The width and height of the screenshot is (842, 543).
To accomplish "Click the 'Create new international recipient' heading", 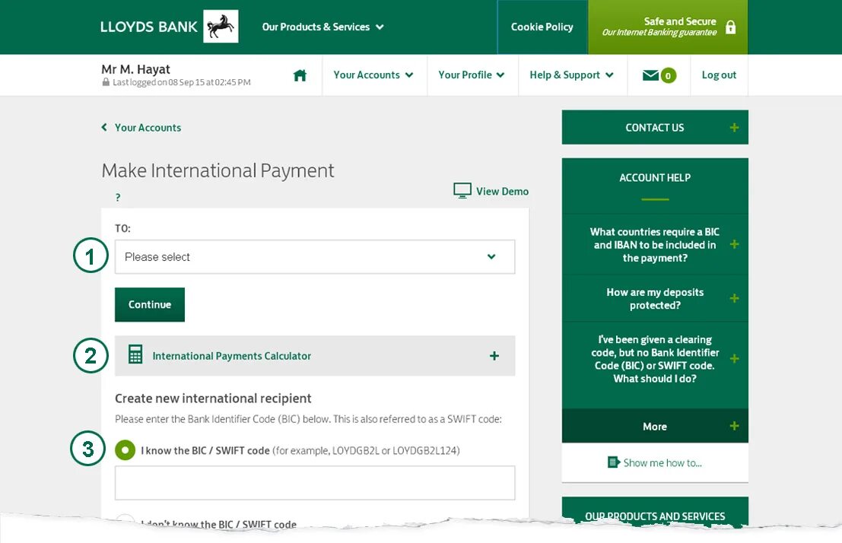I will 213,399.
